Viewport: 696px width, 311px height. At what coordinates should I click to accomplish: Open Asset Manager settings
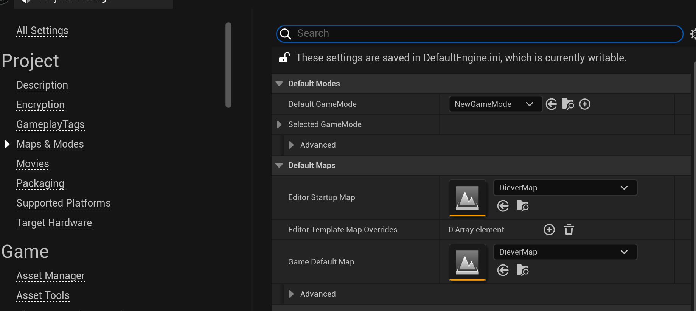pyautogui.click(x=50, y=276)
